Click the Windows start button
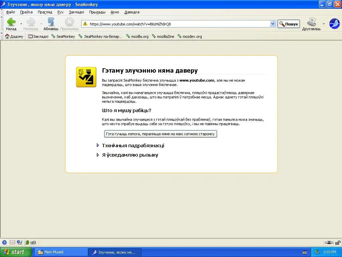The image size is (342, 257). 16,252
